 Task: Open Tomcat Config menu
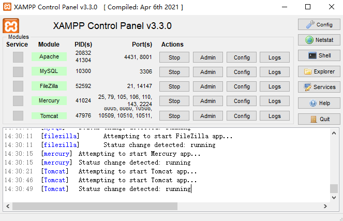coord(242,116)
